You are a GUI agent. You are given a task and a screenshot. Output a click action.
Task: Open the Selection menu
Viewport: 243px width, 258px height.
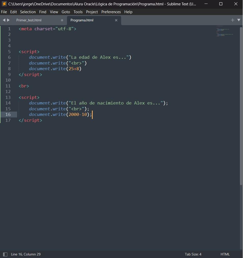coord(28,12)
